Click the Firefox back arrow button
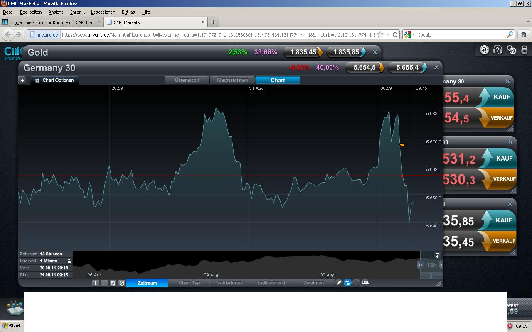This screenshot has height=332, width=532. coord(8,34)
